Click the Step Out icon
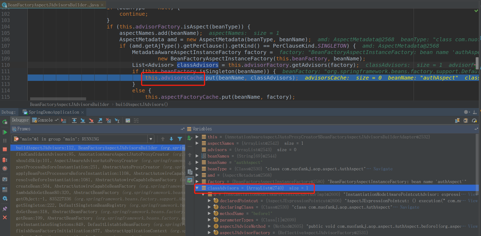This screenshot has height=236, width=481. (x=100, y=121)
